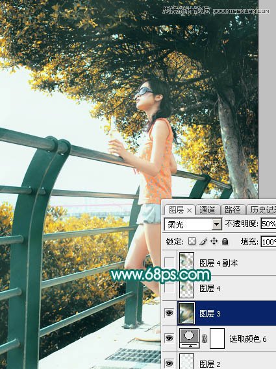The image size is (276, 369).
Task: Click the 填充 label
Action: pos(249,242)
